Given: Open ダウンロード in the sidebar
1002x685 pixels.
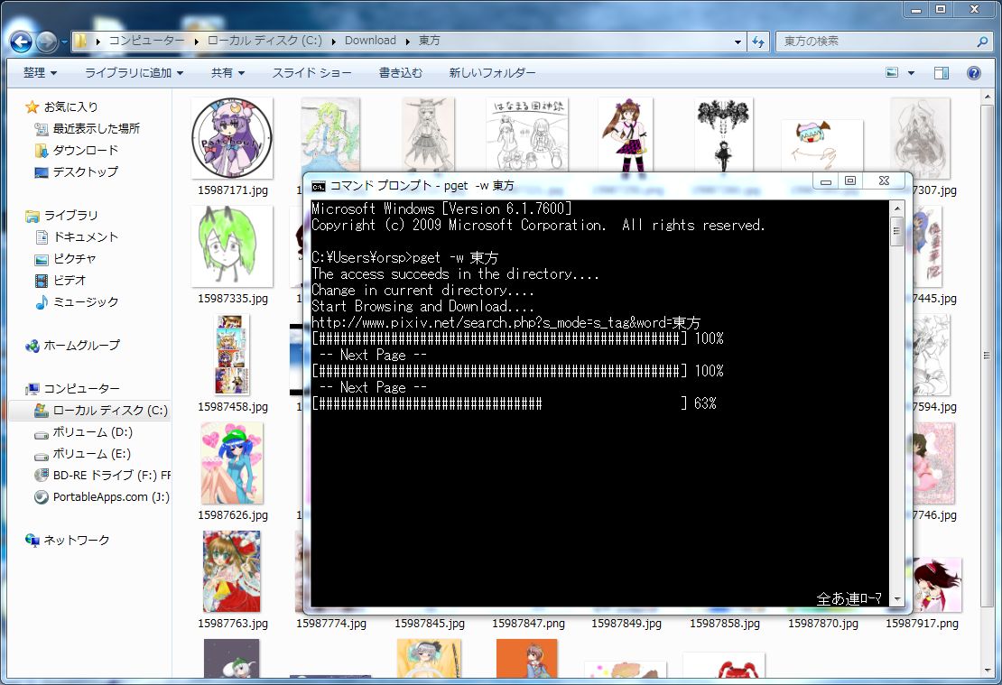Looking at the screenshot, I should 86,150.
